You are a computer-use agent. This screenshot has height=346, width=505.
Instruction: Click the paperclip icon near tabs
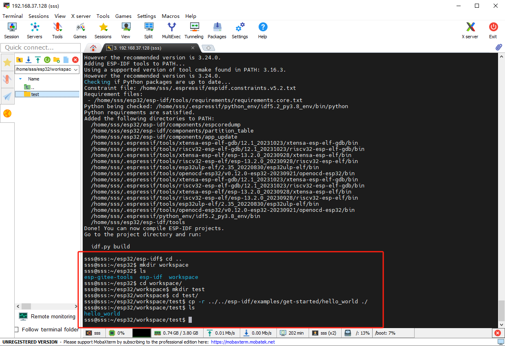pyautogui.click(x=498, y=48)
